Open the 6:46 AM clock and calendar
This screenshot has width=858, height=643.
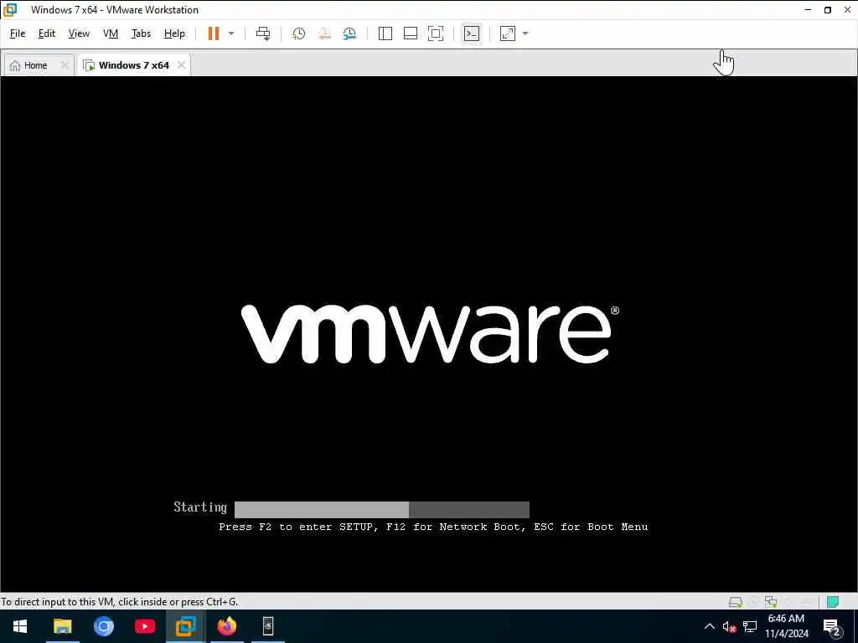pos(786,626)
